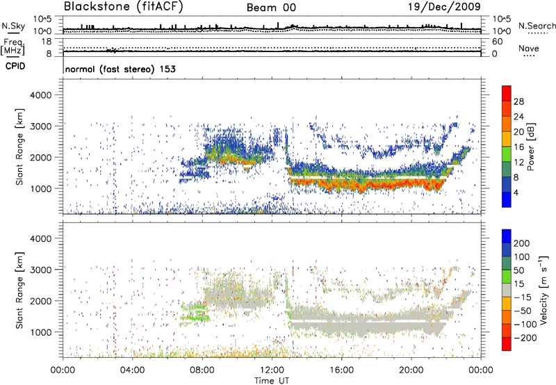Viewport: 556px width, 385px height.
Task: Click the '1000' tick on velocity panel
Action: tap(41, 332)
